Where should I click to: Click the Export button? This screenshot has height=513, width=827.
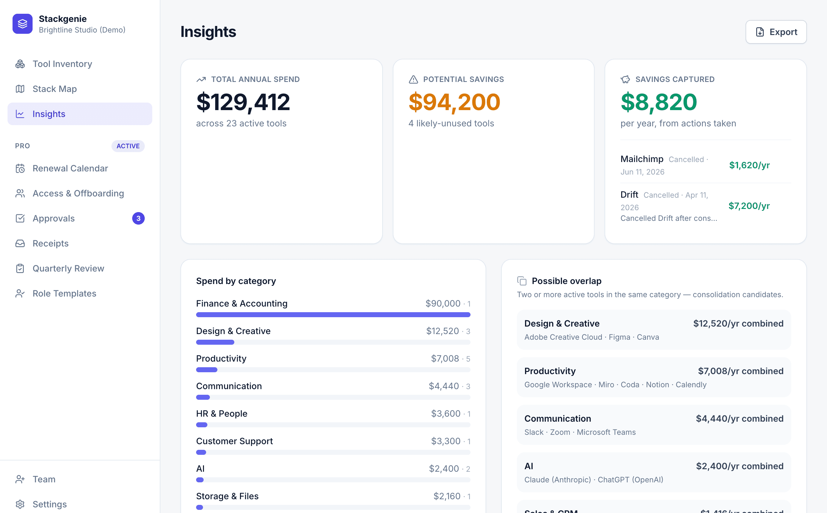point(776,32)
